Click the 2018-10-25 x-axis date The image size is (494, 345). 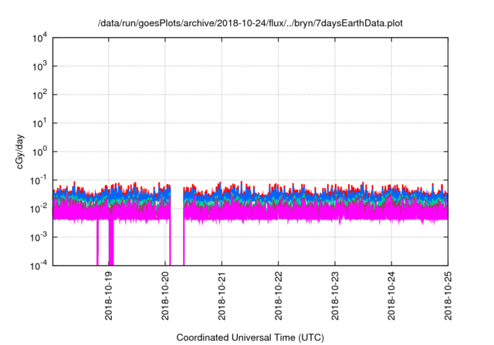[448, 296]
